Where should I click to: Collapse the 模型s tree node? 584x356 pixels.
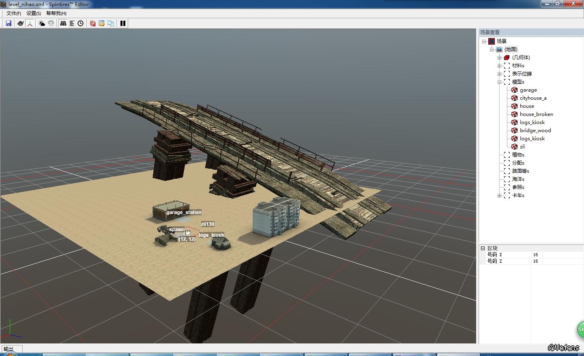pyautogui.click(x=499, y=82)
